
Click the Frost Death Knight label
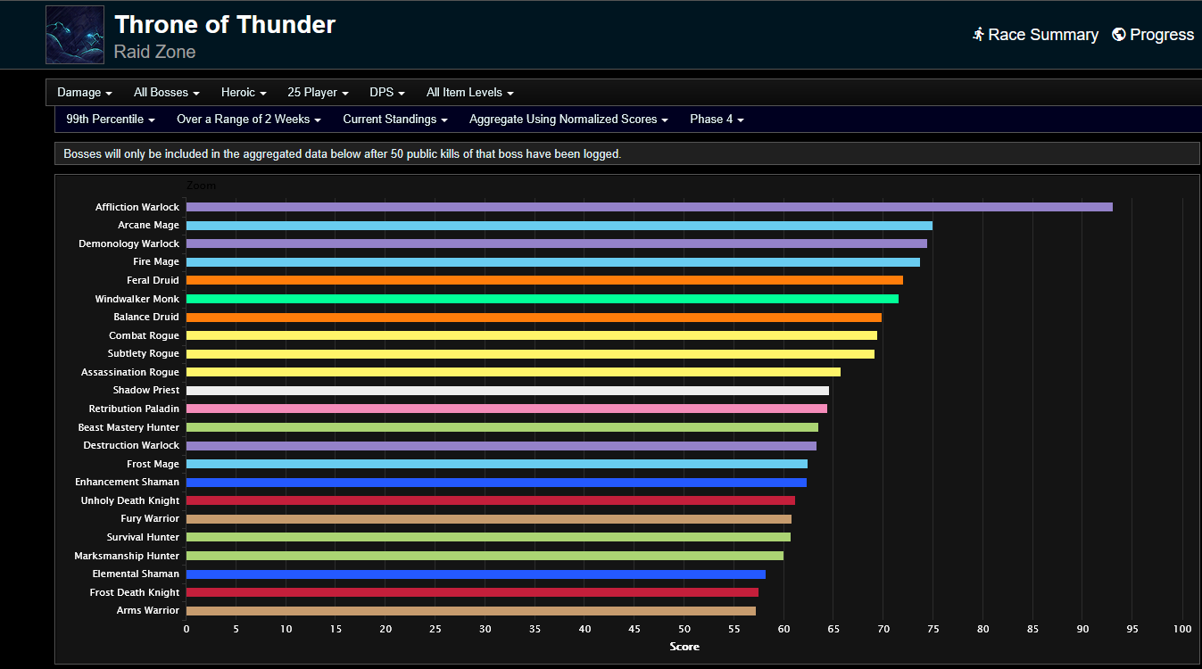click(x=135, y=592)
